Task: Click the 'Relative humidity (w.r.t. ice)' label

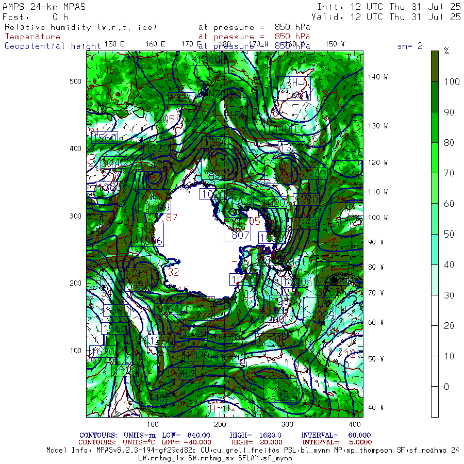Action: point(80,27)
